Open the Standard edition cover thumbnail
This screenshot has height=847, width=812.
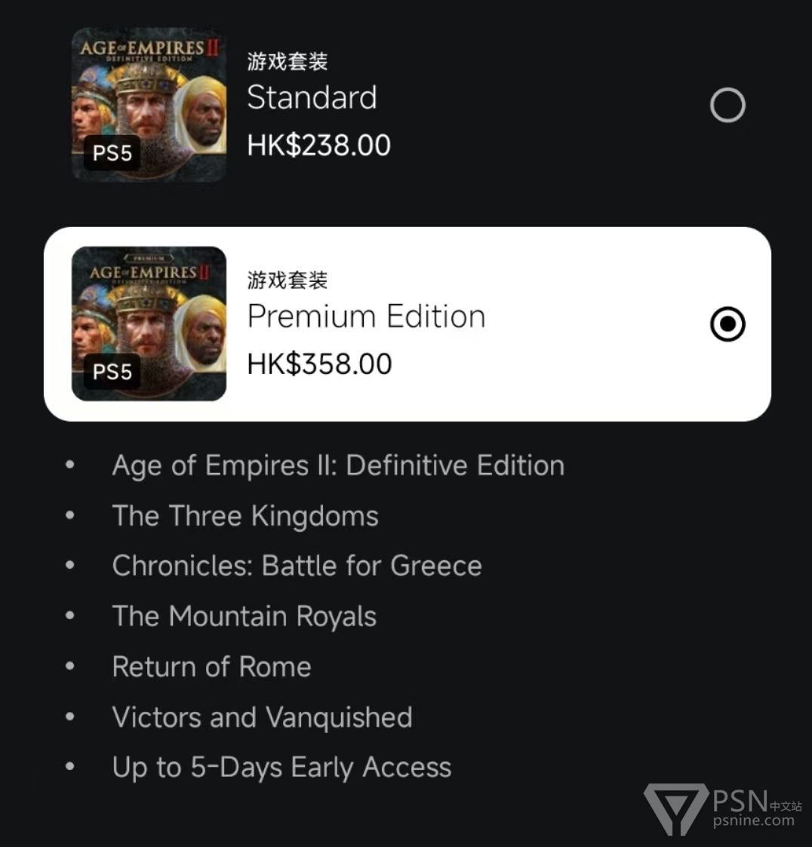point(149,105)
